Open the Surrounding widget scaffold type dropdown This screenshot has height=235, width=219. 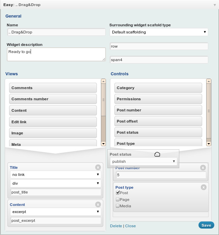point(159,32)
